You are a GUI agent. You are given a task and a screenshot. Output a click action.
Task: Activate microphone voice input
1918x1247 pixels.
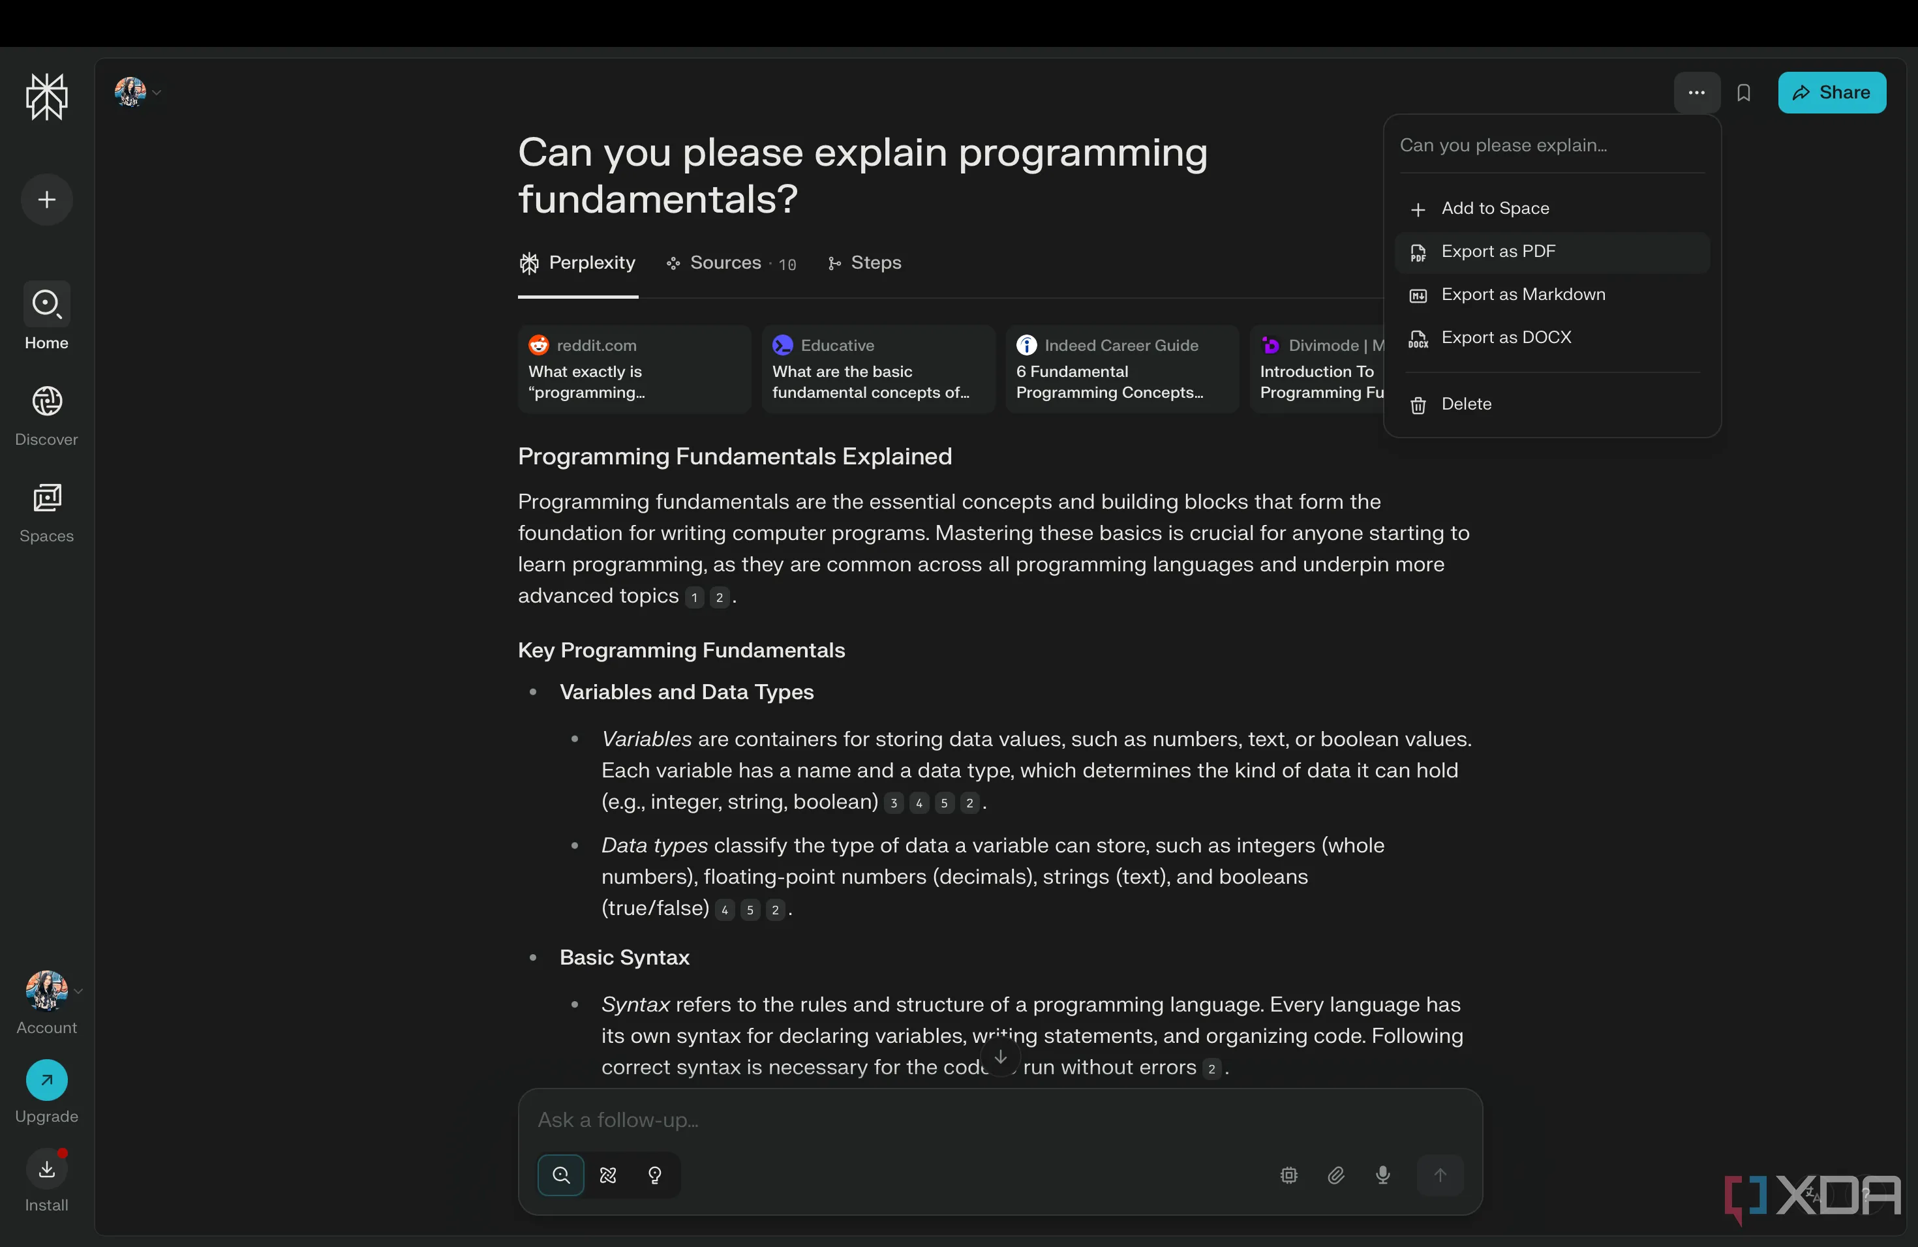click(1382, 1175)
